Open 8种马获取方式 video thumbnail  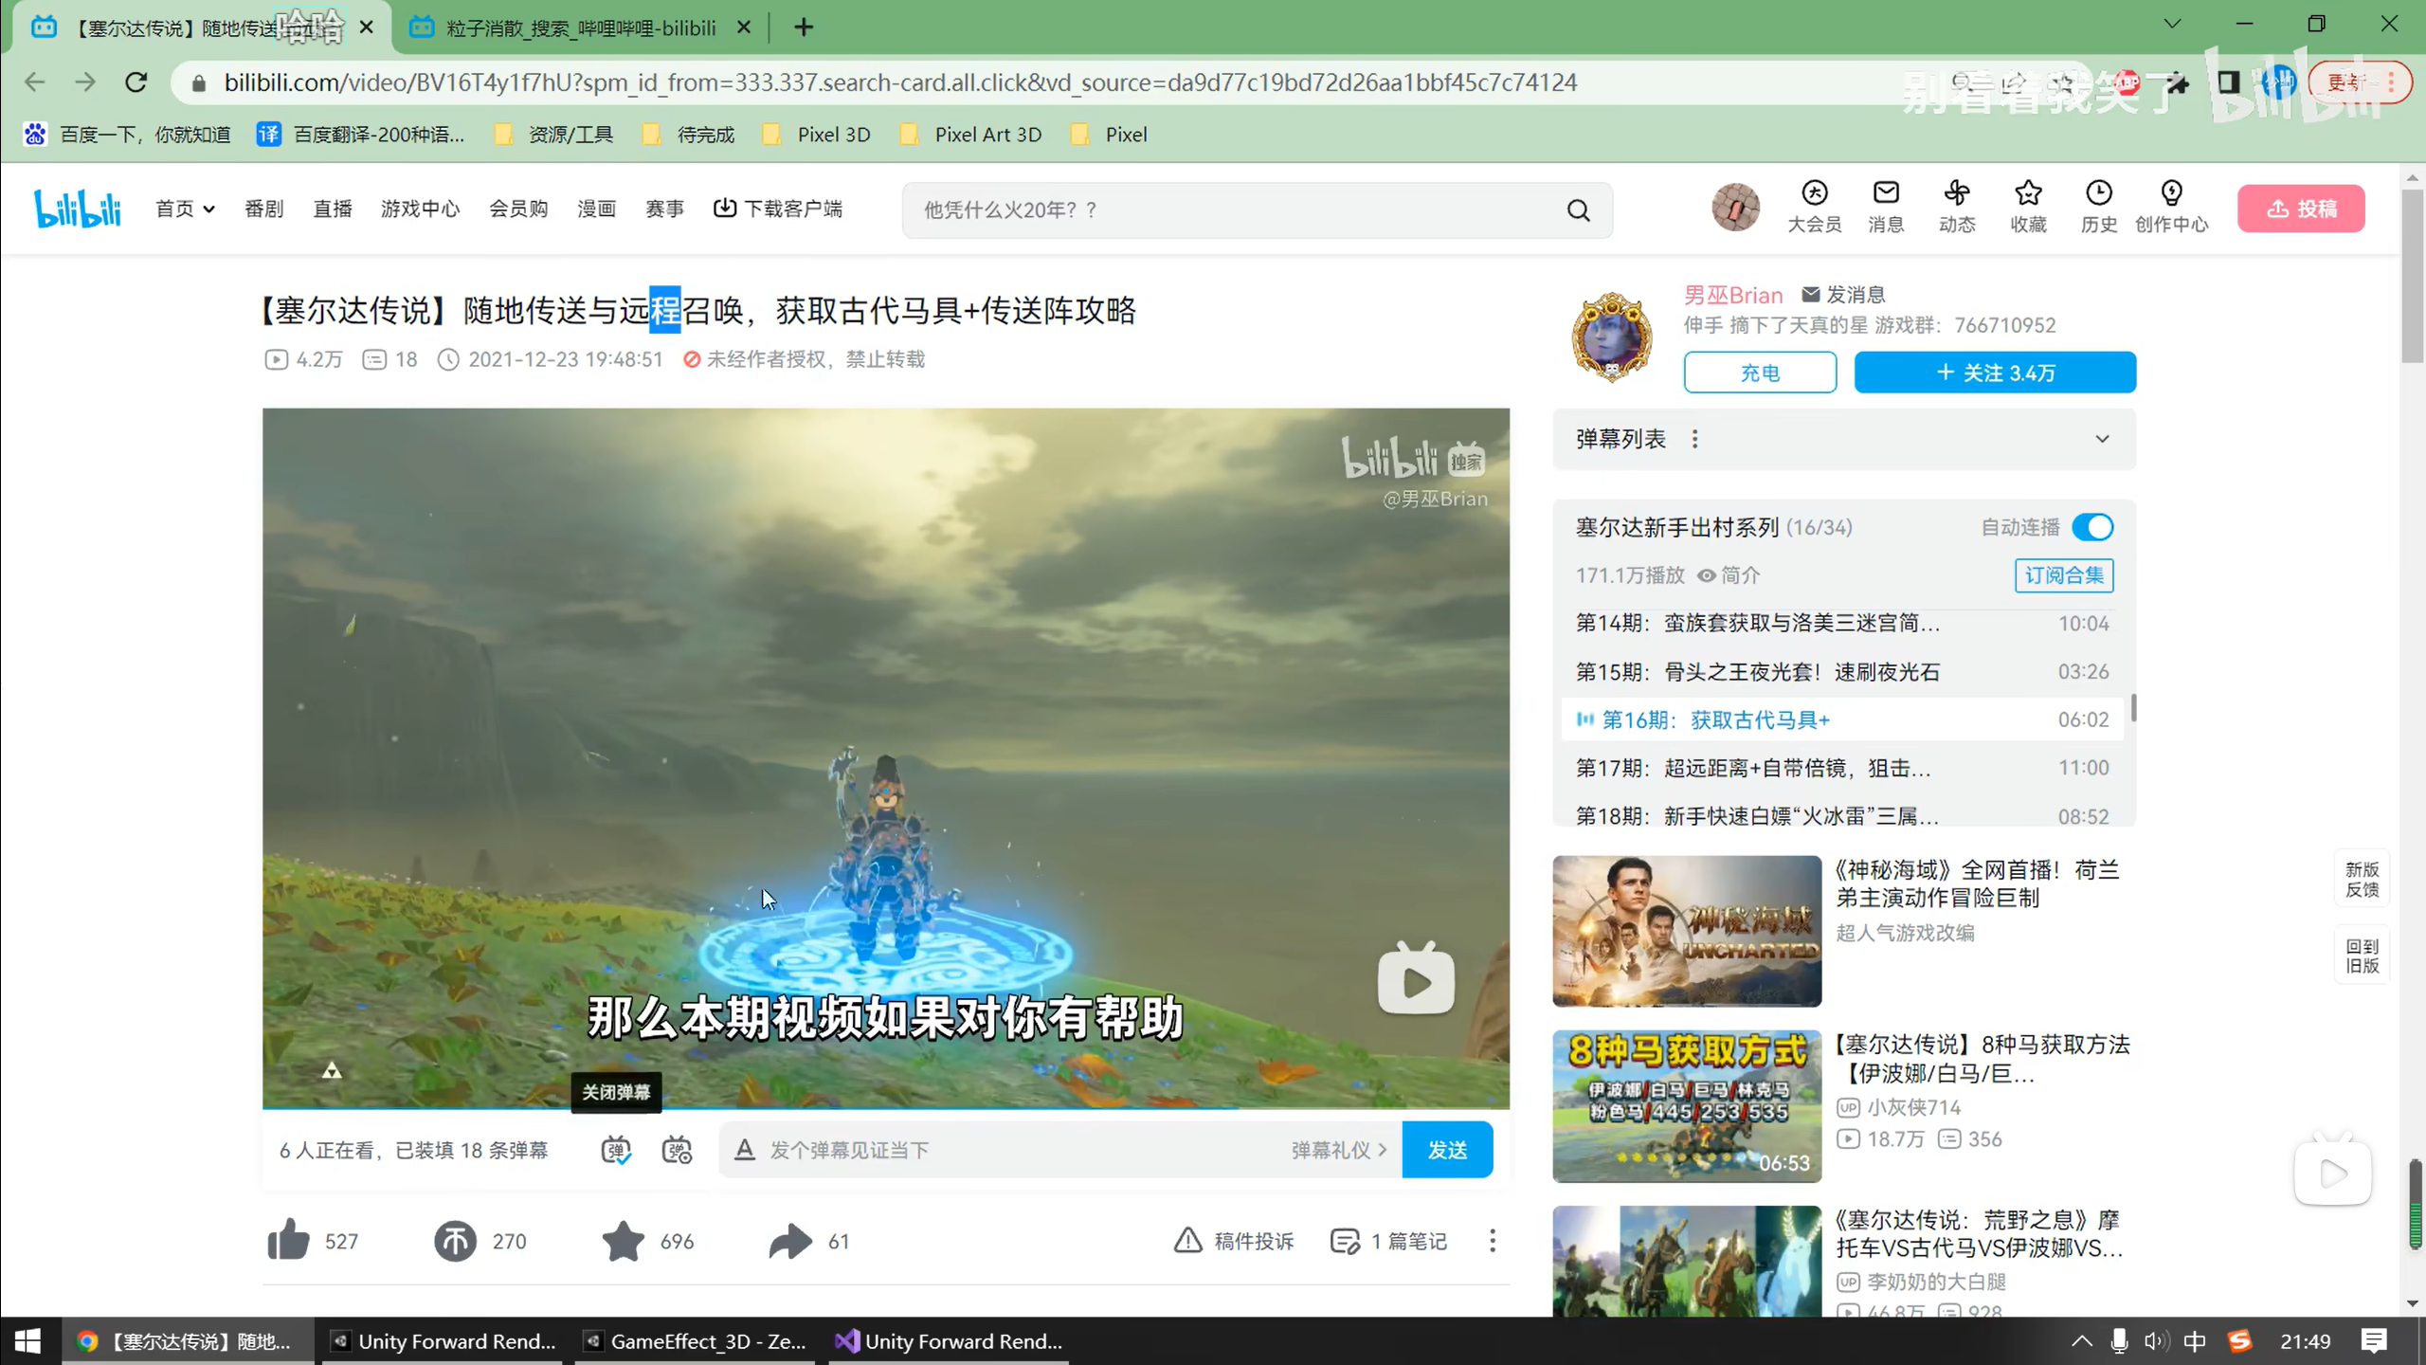tap(1687, 1106)
